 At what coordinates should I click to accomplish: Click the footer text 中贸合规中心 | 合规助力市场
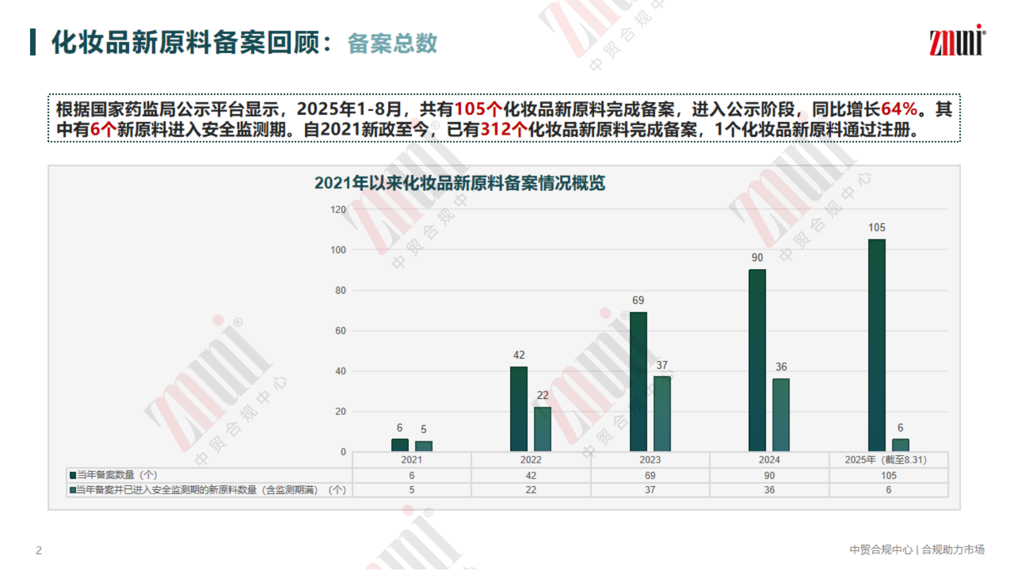click(917, 549)
